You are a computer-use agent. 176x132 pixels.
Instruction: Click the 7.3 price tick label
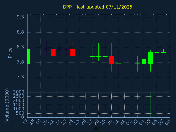(20, 77)
